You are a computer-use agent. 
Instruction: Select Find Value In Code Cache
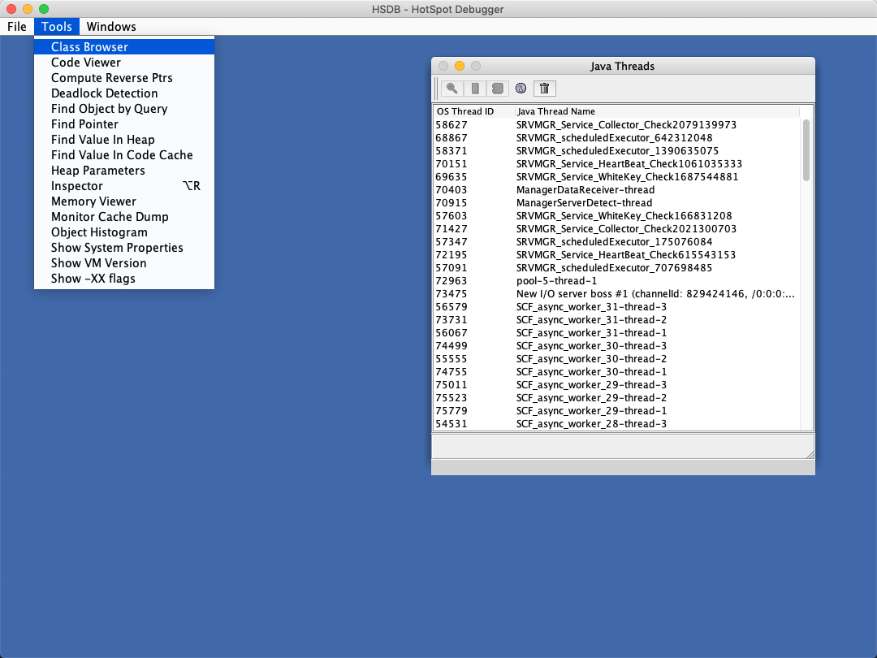(124, 155)
